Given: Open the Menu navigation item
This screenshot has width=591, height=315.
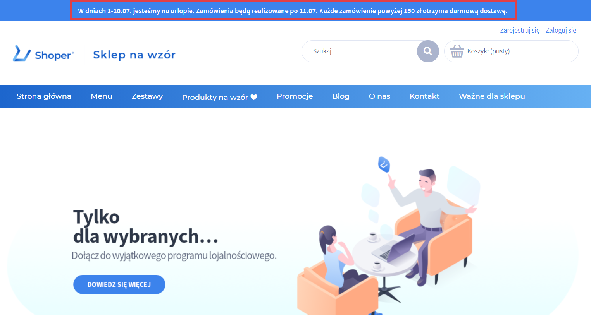Looking at the screenshot, I should [102, 96].
